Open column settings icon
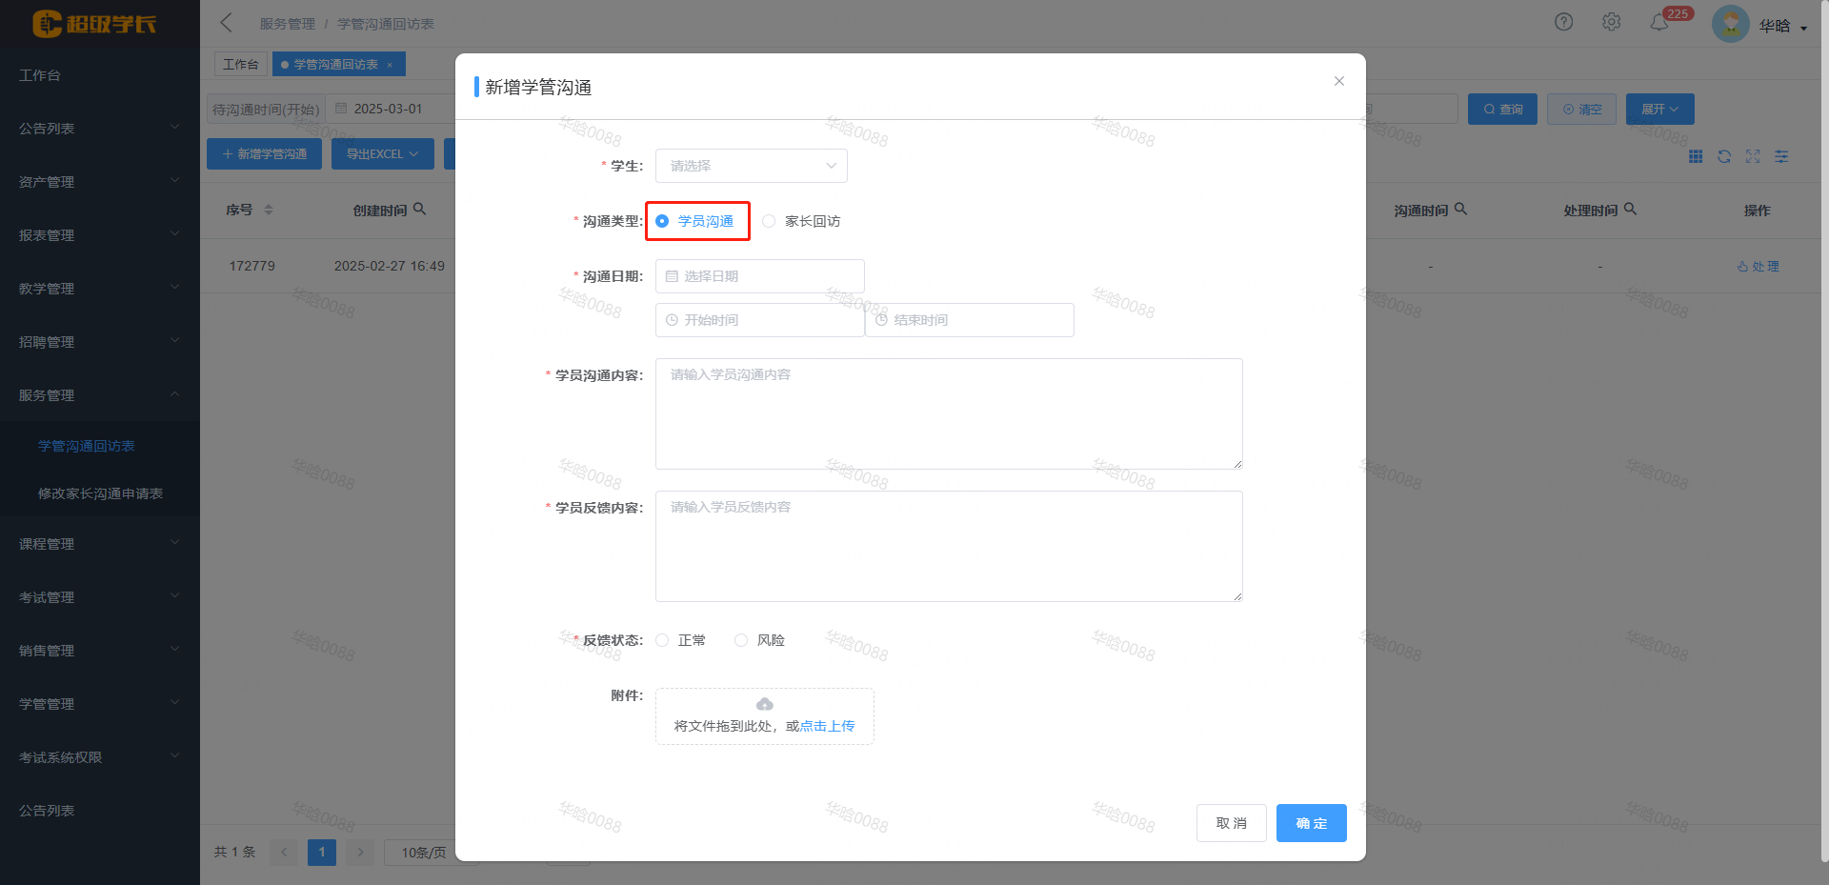This screenshot has width=1829, height=885. point(1781,156)
